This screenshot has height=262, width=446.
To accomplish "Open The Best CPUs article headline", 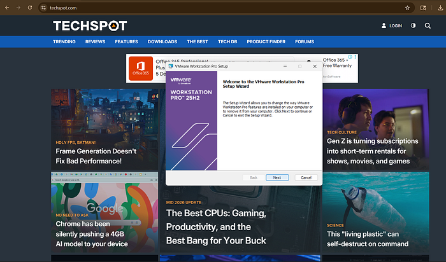I will [x=216, y=227].
